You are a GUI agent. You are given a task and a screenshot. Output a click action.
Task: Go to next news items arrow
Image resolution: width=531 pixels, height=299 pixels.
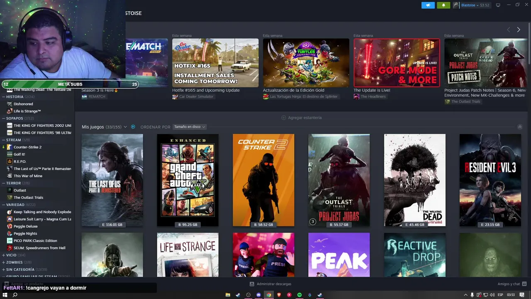click(518, 29)
